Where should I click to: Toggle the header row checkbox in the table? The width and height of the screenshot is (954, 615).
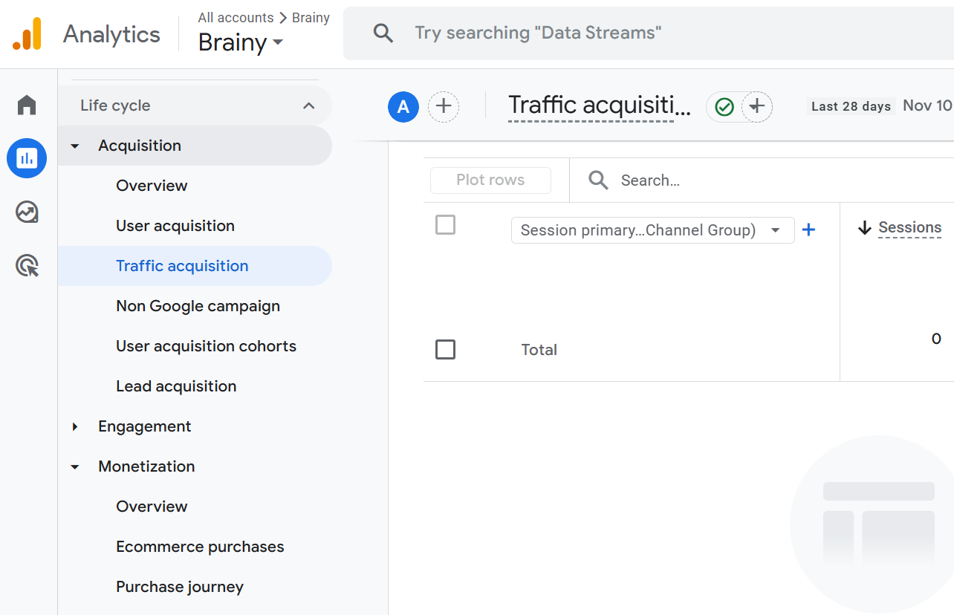coord(445,224)
